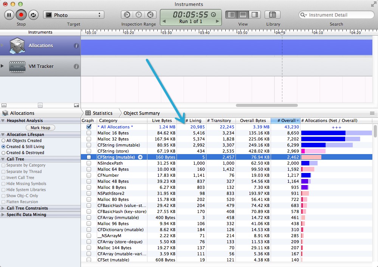Open CFString (mutable) detail arrow

click(x=140, y=157)
